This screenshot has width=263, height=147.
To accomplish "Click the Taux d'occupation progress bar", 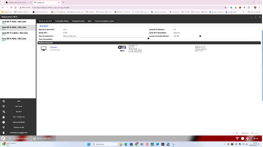I will click(105, 39).
